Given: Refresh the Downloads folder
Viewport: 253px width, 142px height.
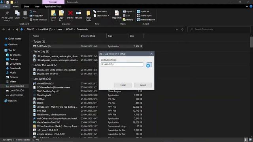Looking at the screenshot, I should [182, 30].
